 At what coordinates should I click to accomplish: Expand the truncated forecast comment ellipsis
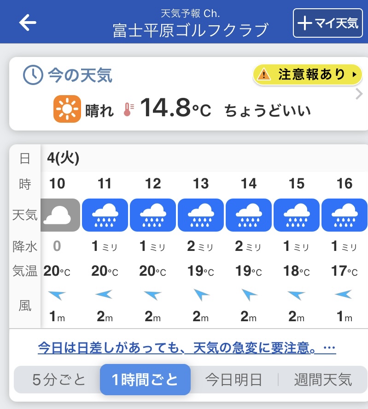(x=329, y=347)
